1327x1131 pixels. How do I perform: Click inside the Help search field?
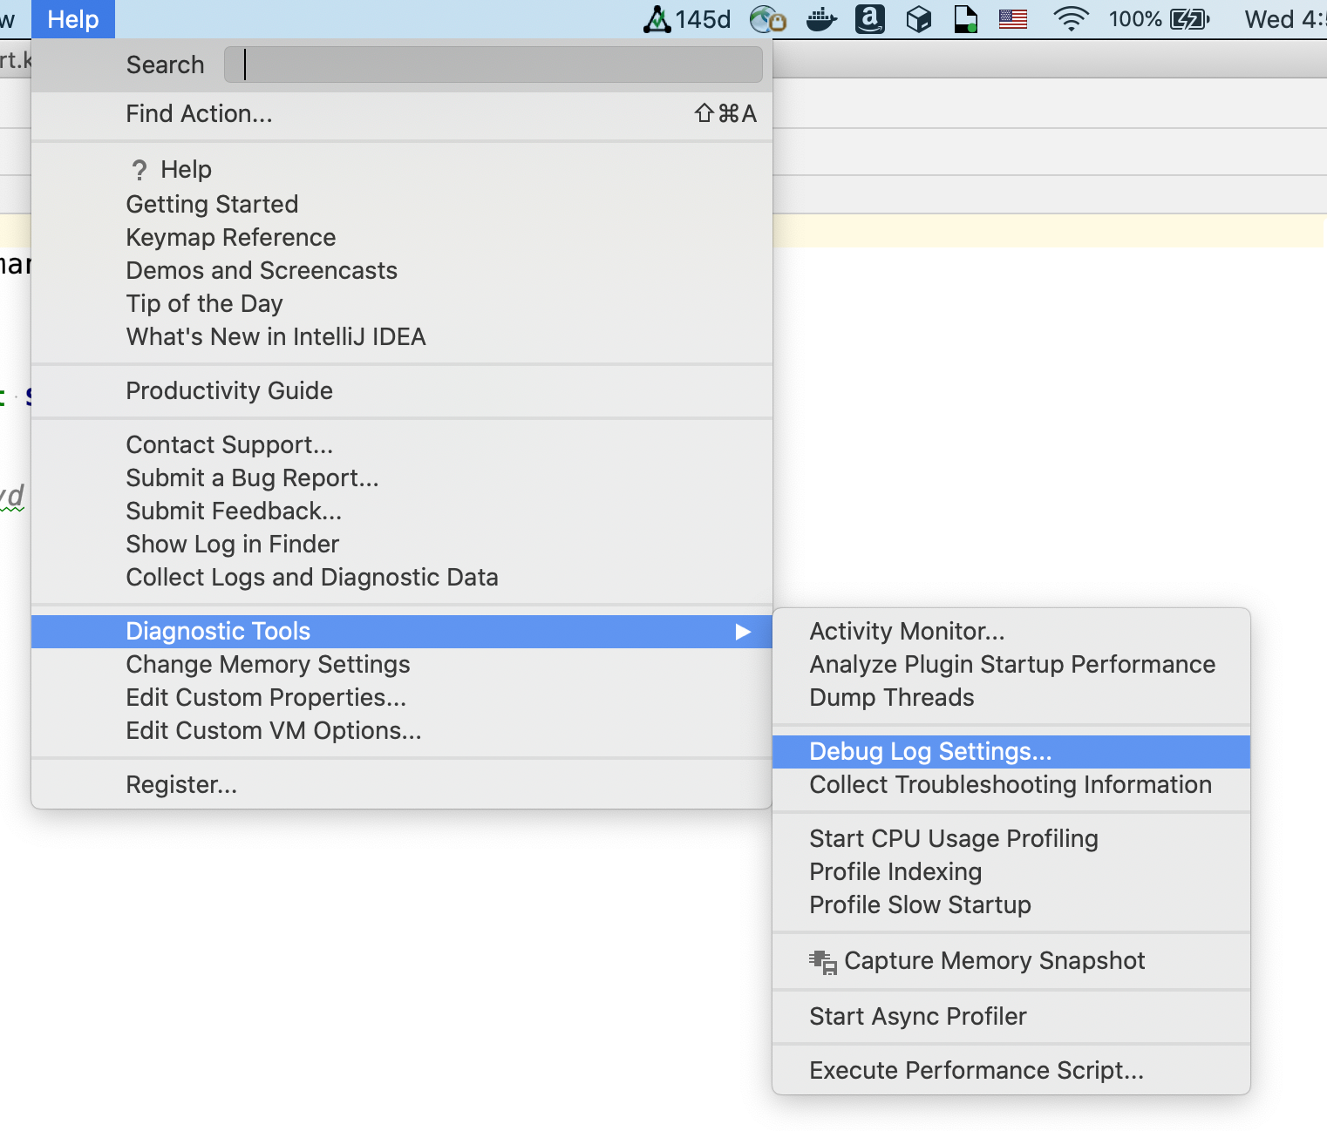(493, 64)
